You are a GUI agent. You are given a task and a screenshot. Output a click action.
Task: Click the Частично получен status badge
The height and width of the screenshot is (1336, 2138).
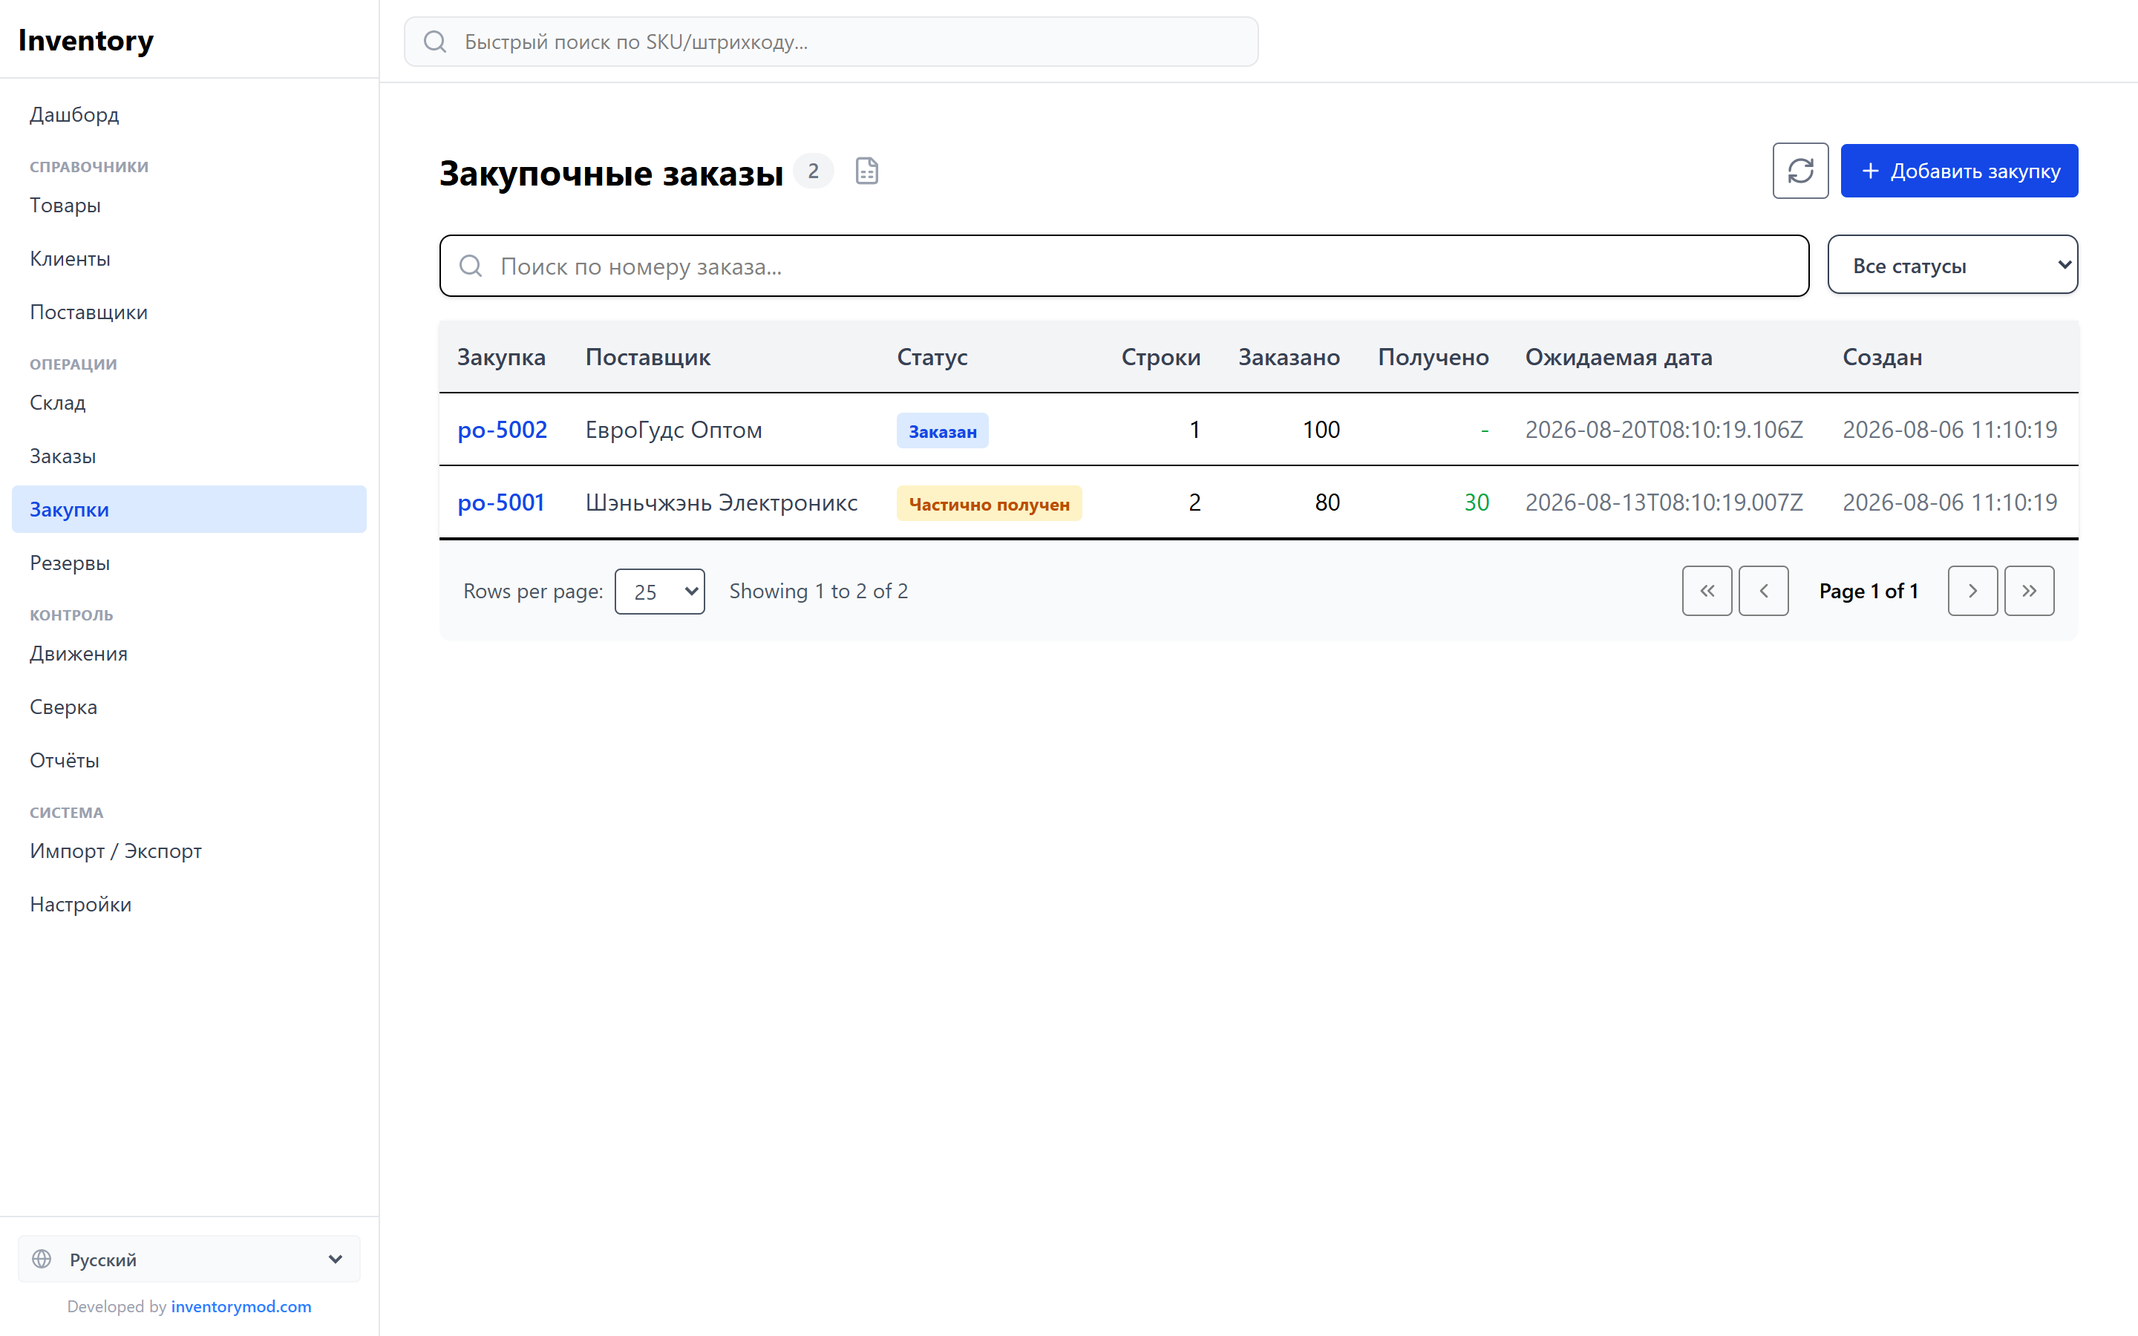[x=989, y=504]
